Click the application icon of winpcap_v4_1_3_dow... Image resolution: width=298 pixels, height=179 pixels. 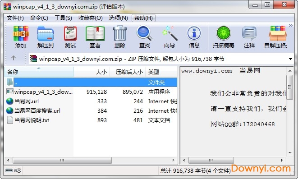click(x=9, y=92)
